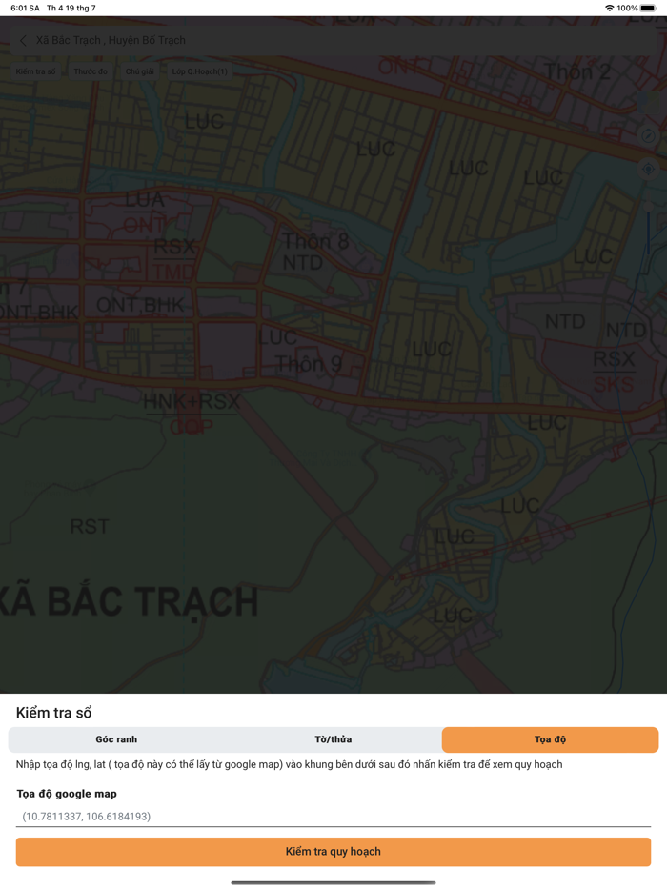Image resolution: width=667 pixels, height=890 pixels.
Task: Select the Tọa độ tab
Action: tap(548, 738)
